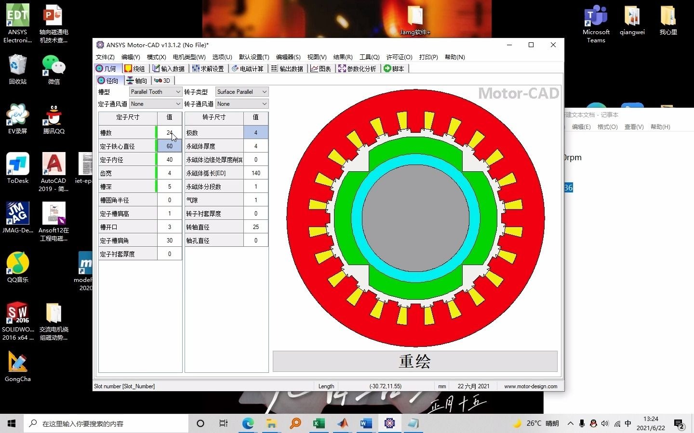694x433 pixels.
Task: Switch to the 参数化分析 tab
Action: 357,69
